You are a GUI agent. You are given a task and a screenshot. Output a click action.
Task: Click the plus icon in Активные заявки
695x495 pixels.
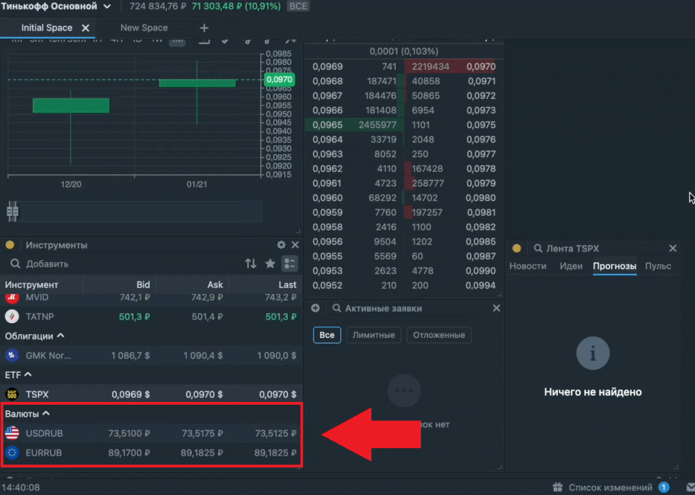point(316,308)
